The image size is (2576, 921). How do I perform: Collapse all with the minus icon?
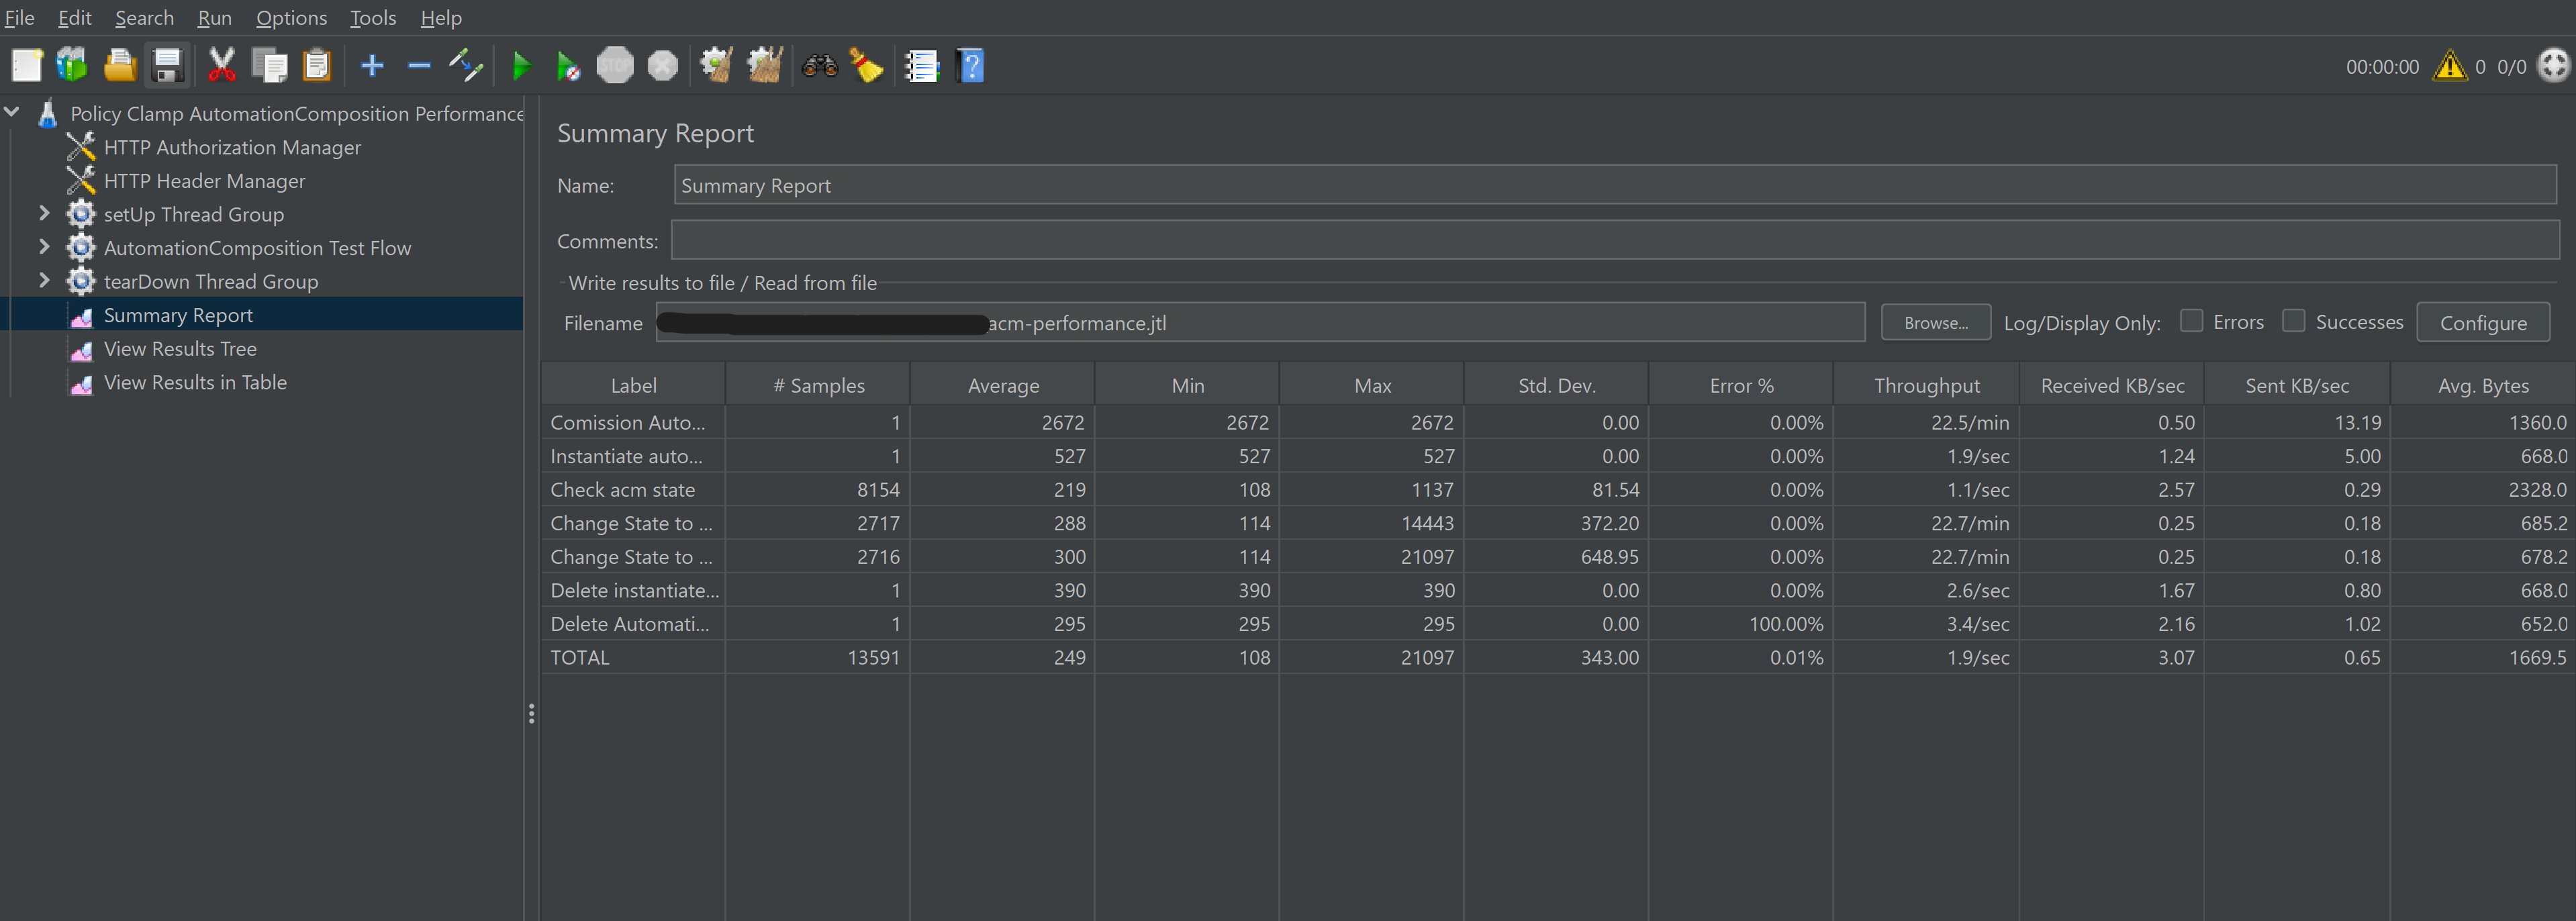(419, 66)
